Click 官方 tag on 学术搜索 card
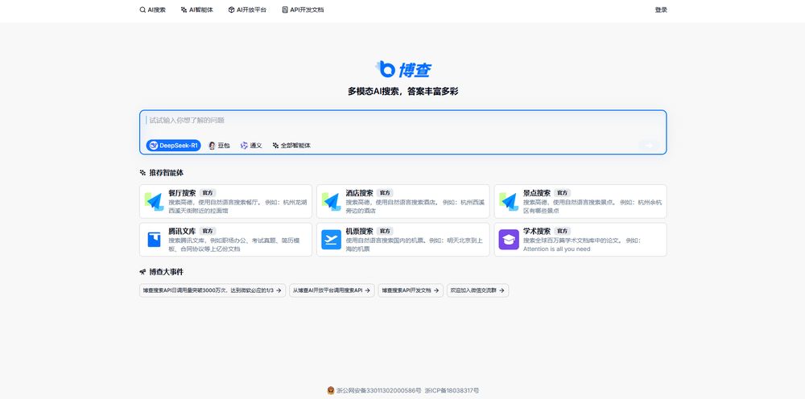This screenshot has width=805, height=399. (x=562, y=232)
